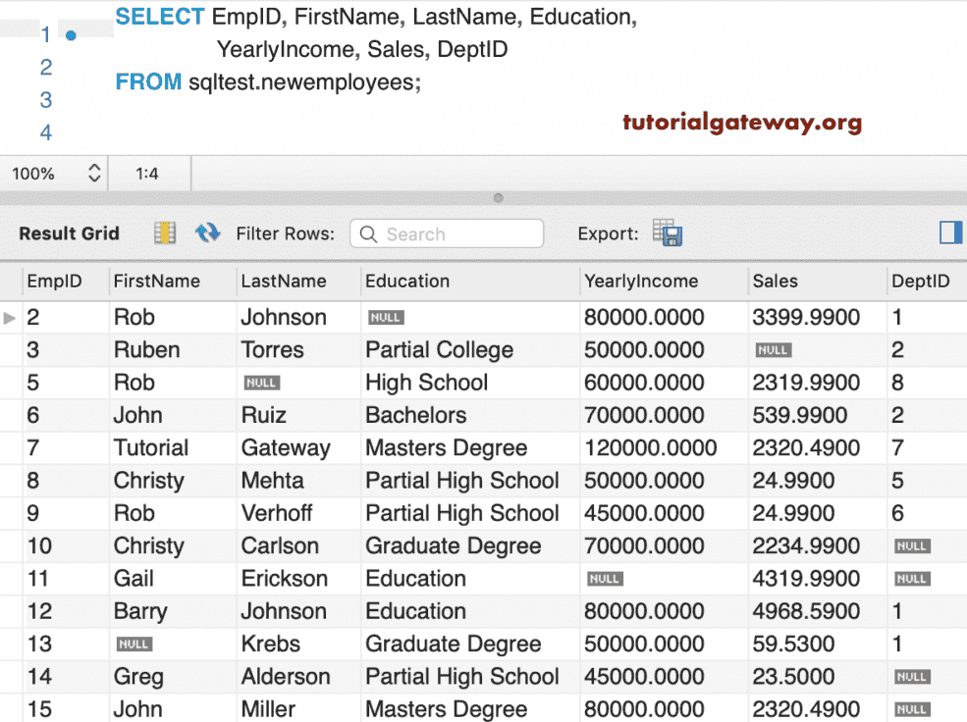Toggle the right side panel
The image size is (967, 722).
click(x=950, y=232)
